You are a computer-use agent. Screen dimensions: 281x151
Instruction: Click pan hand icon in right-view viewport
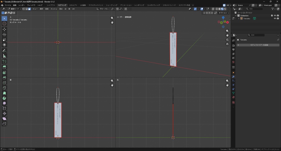click(227, 85)
